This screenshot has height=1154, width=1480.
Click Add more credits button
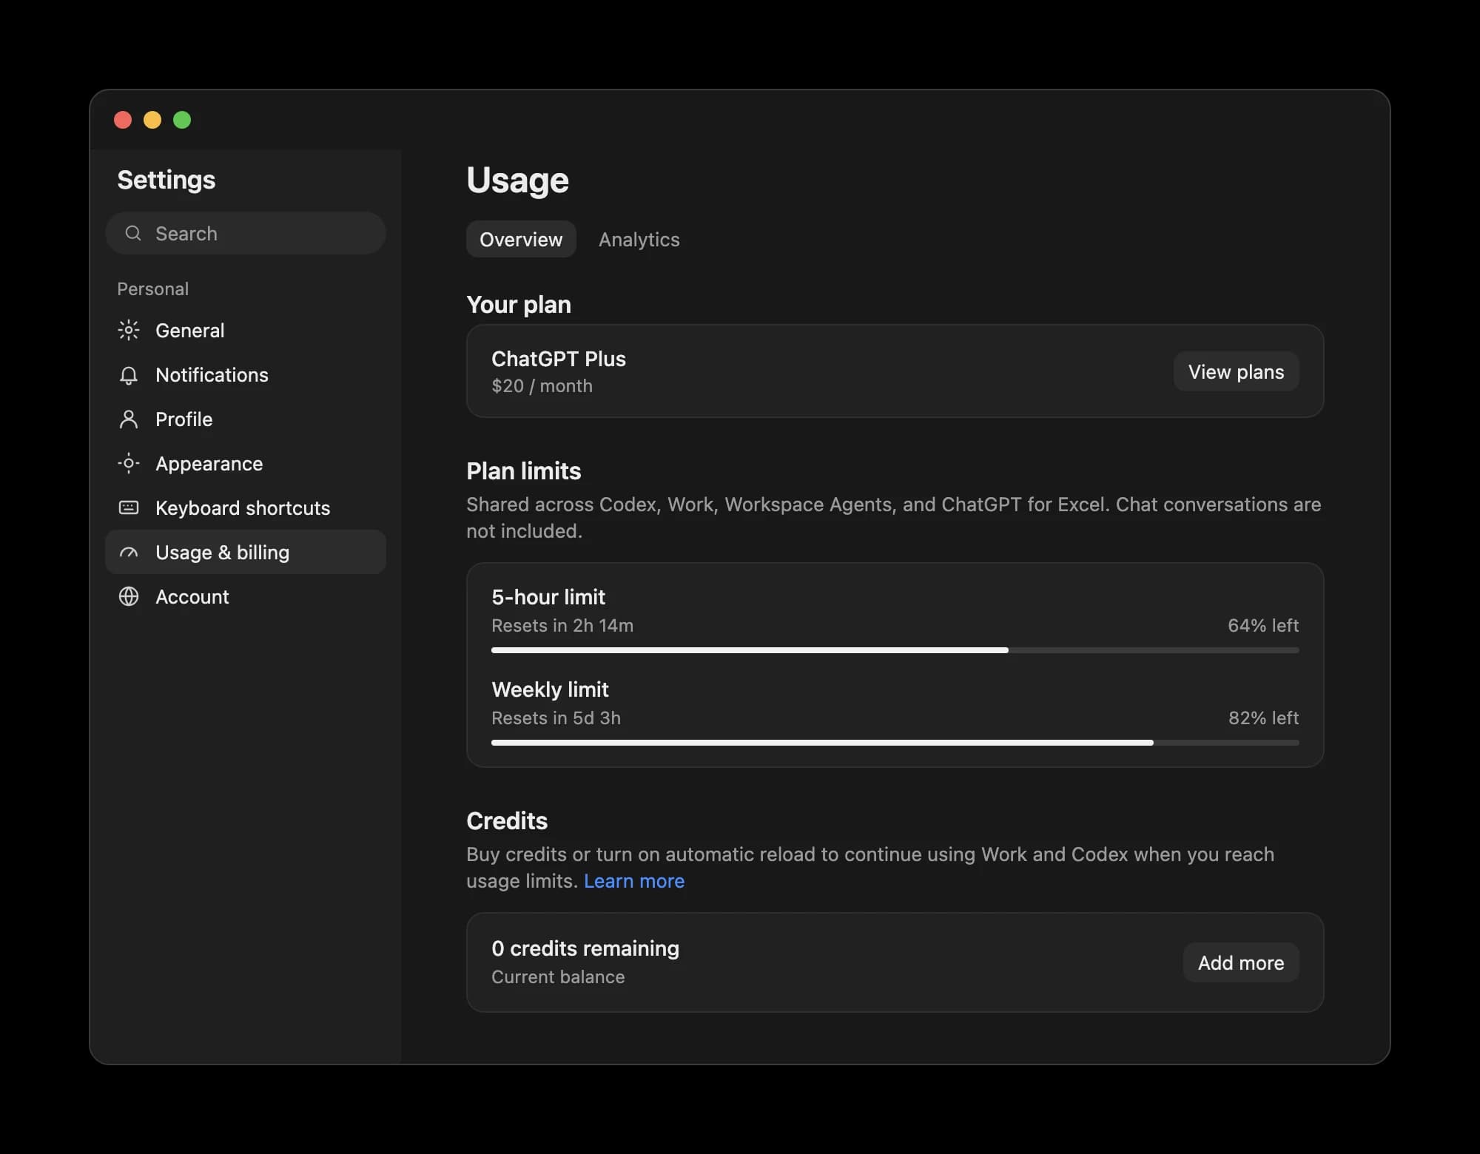click(1241, 962)
